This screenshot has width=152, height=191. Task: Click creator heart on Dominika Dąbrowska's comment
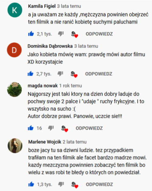click(74, 74)
